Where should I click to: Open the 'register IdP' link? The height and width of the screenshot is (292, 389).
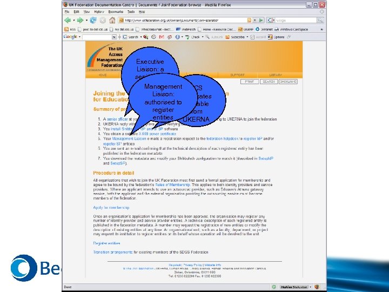click(253, 139)
